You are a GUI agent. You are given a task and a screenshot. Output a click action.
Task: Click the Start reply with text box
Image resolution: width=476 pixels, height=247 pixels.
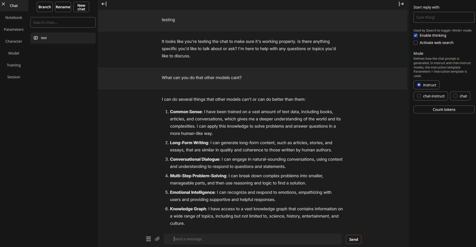click(x=444, y=17)
